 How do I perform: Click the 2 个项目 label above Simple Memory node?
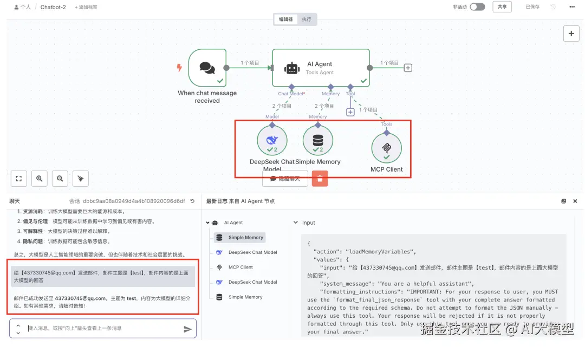point(324,106)
